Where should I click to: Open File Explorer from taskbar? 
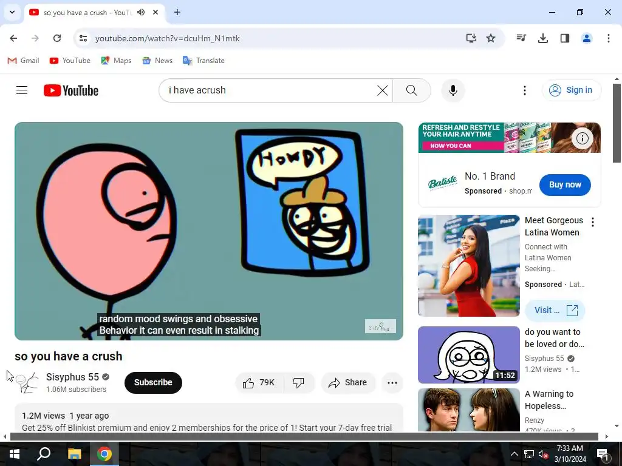pyautogui.click(x=74, y=454)
